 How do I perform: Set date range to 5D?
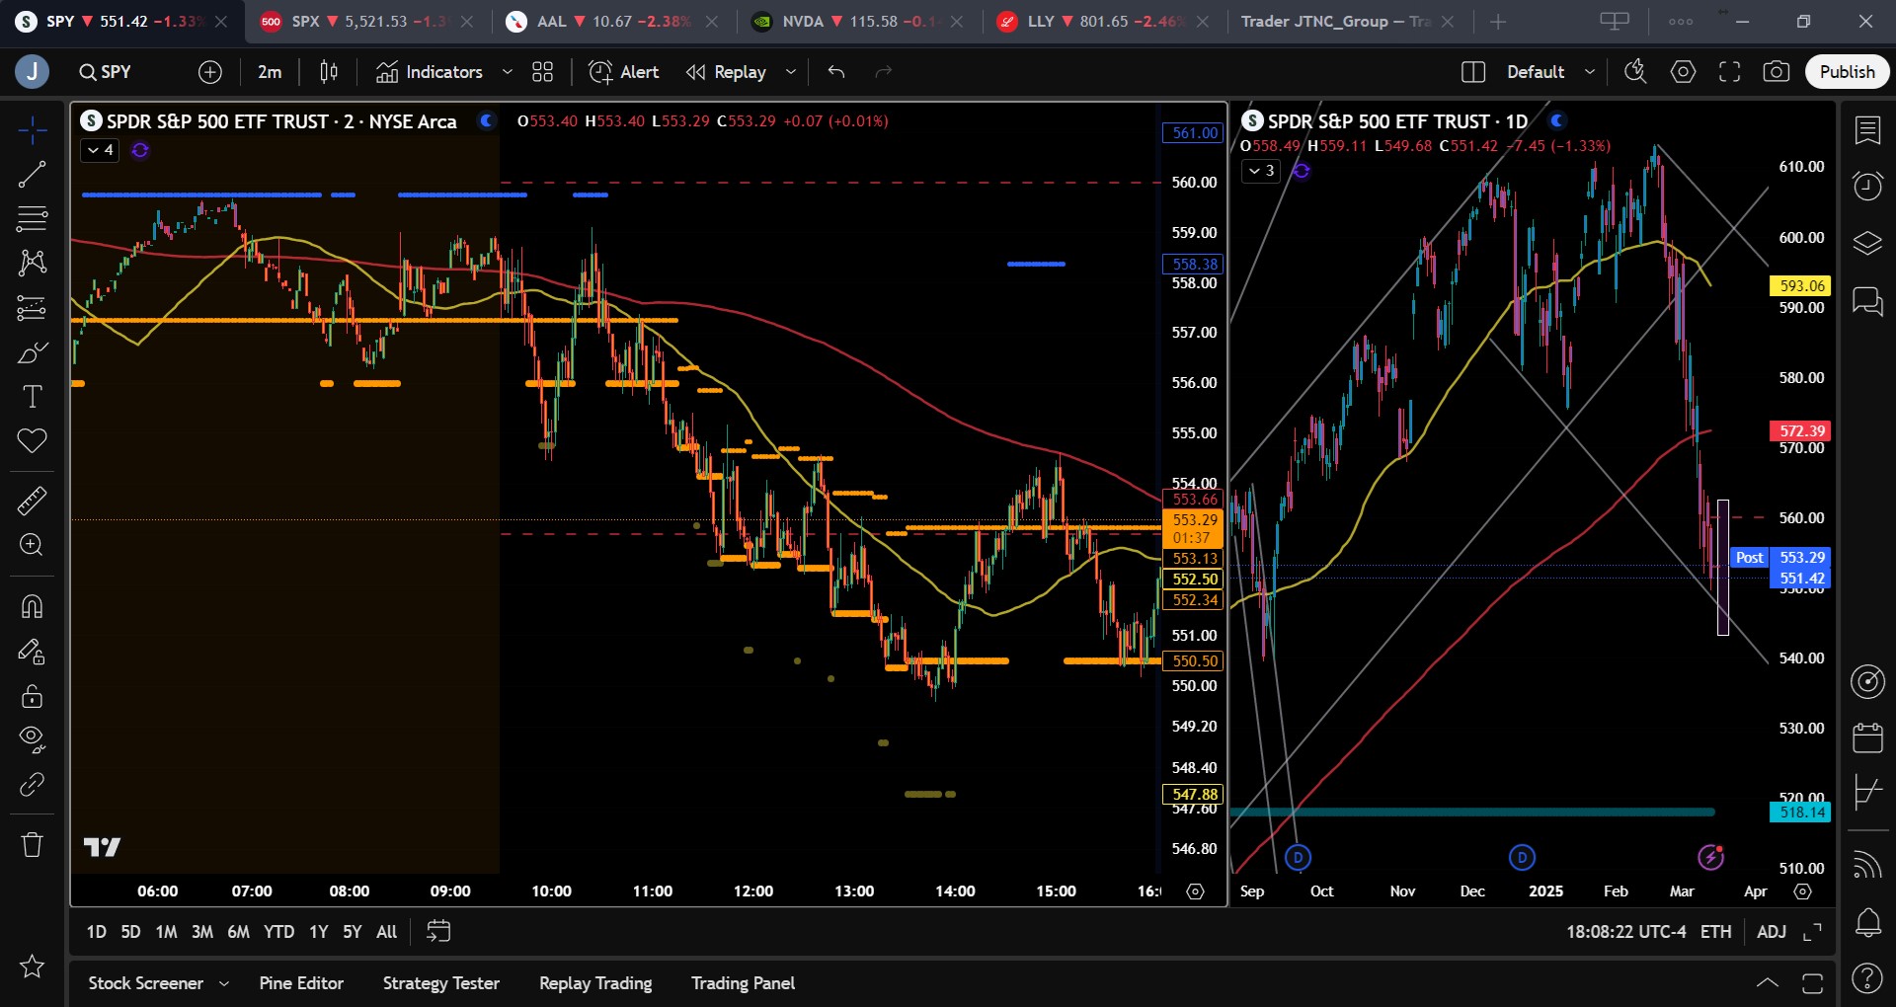130,932
